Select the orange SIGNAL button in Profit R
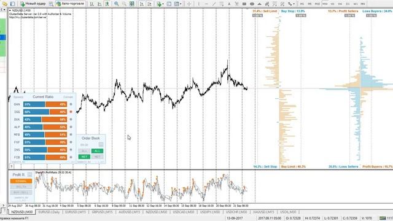 (x=21, y=181)
